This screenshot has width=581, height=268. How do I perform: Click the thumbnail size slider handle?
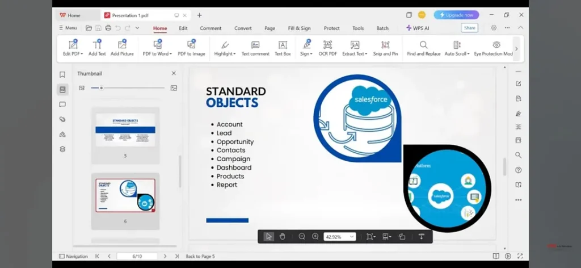(x=102, y=88)
